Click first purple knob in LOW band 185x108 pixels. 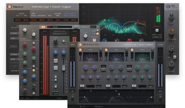[x=86, y=68]
